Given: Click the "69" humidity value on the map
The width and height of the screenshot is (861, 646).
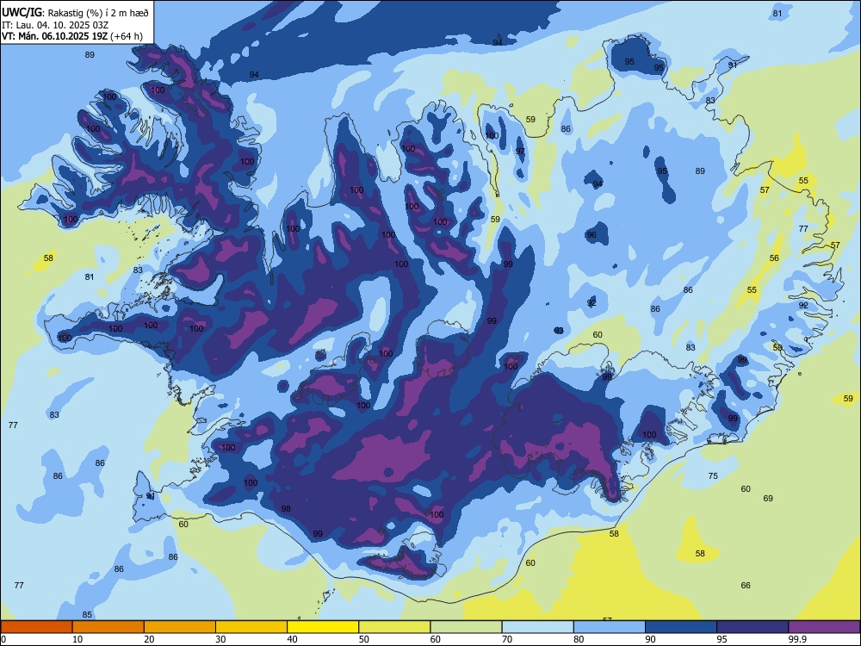Looking at the screenshot, I should pyautogui.click(x=768, y=498).
